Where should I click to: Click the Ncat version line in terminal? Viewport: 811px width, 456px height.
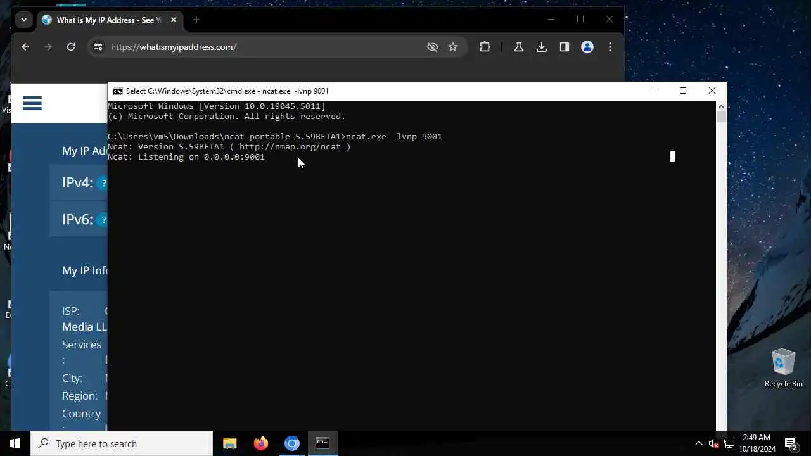(229, 146)
